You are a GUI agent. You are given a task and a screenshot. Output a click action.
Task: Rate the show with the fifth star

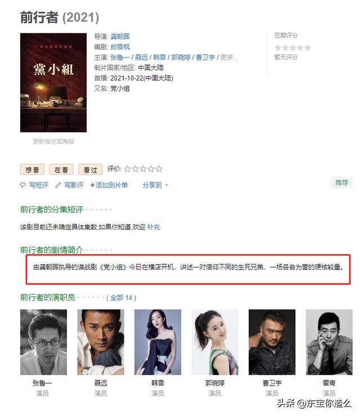click(159, 169)
